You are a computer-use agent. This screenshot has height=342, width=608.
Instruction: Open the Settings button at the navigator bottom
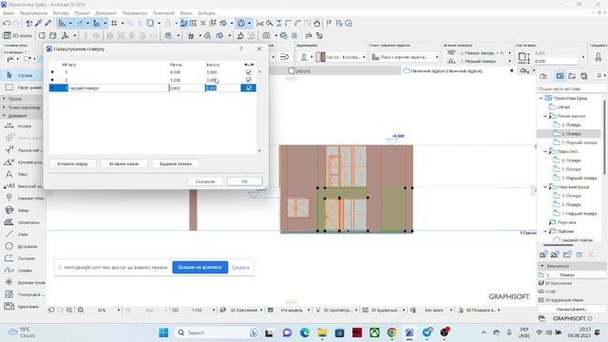(x=572, y=309)
